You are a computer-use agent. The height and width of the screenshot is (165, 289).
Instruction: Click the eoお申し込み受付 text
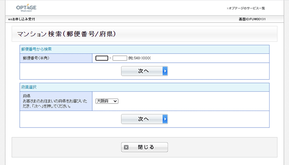click(21, 19)
